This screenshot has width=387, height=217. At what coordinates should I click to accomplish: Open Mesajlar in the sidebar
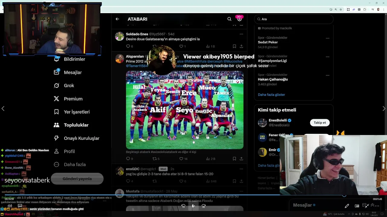(73, 72)
